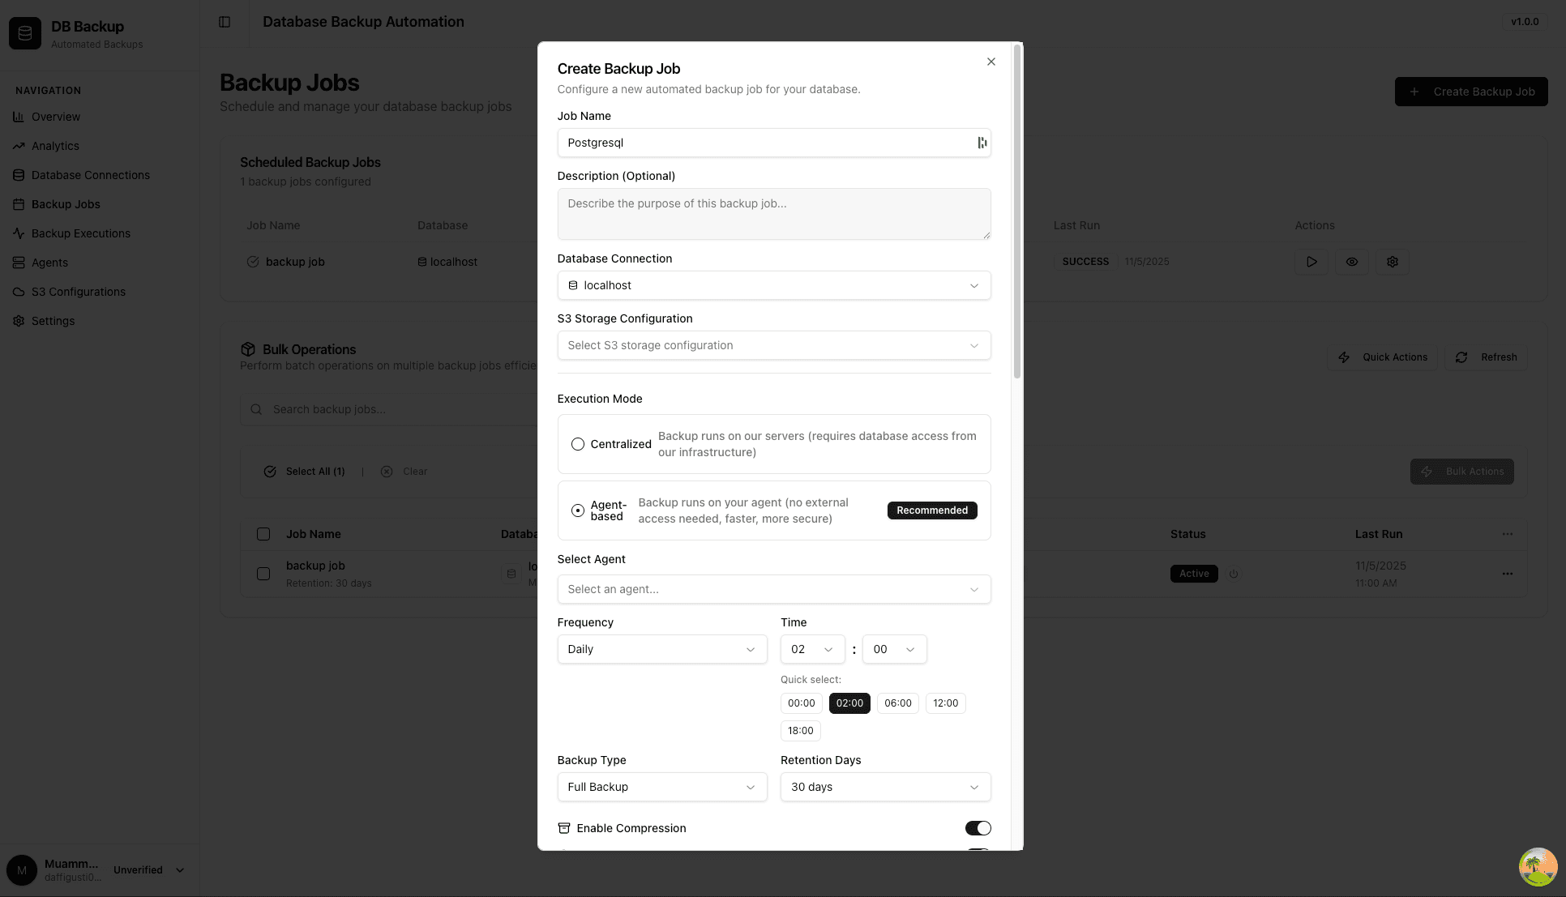This screenshot has height=897, width=1566.
Task: Expand the Frequency dropdown set to Daily
Action: (661, 649)
